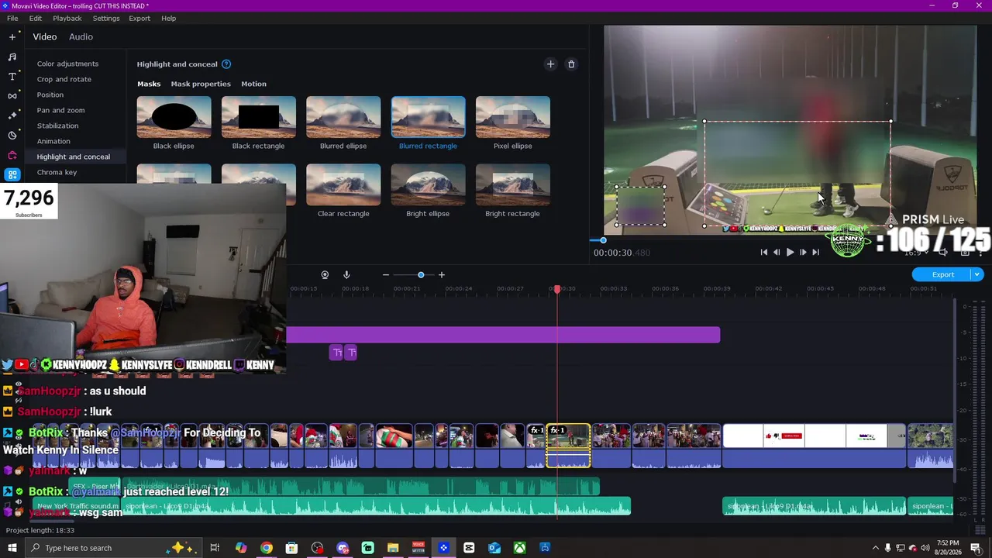Image resolution: width=992 pixels, height=558 pixels.
Task: Select Pan and zoom tool
Action: [60, 110]
